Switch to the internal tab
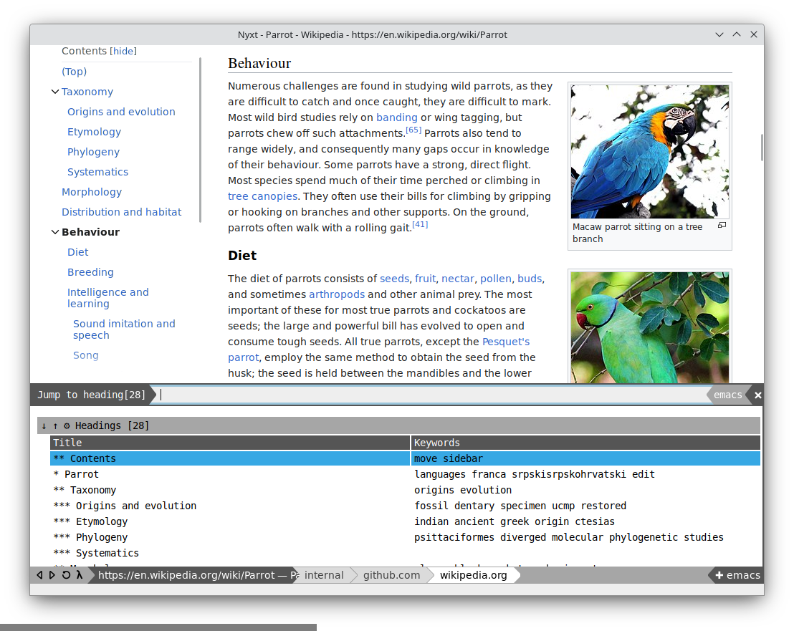 click(x=324, y=575)
